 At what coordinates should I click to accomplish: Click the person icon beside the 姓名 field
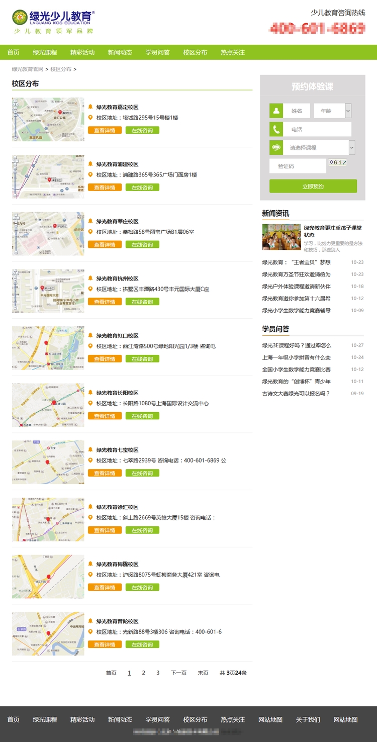click(x=276, y=111)
